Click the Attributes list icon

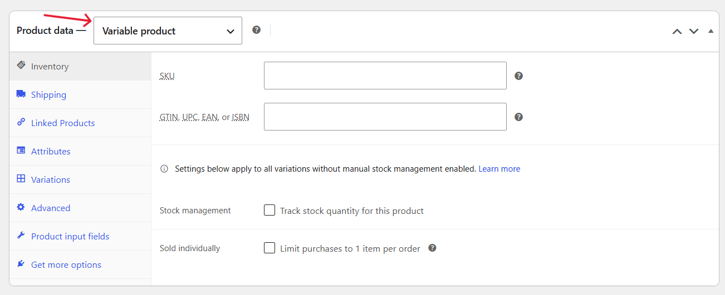(21, 150)
